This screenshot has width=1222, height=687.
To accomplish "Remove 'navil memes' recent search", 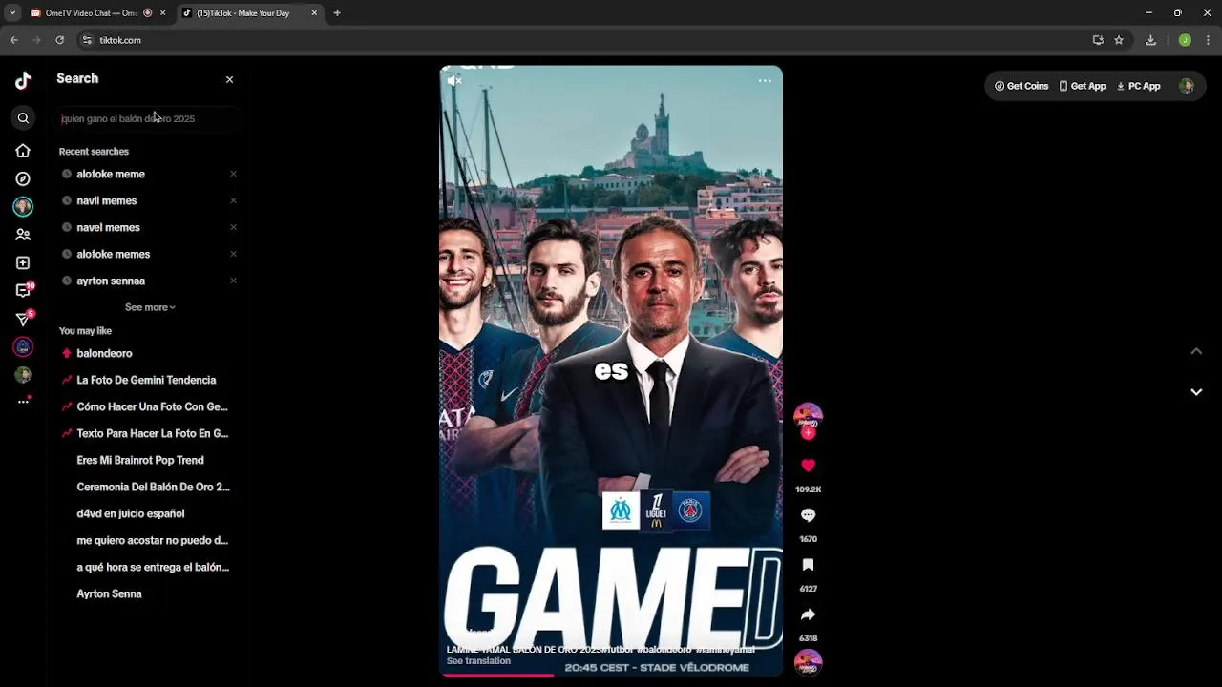I will pyautogui.click(x=233, y=200).
